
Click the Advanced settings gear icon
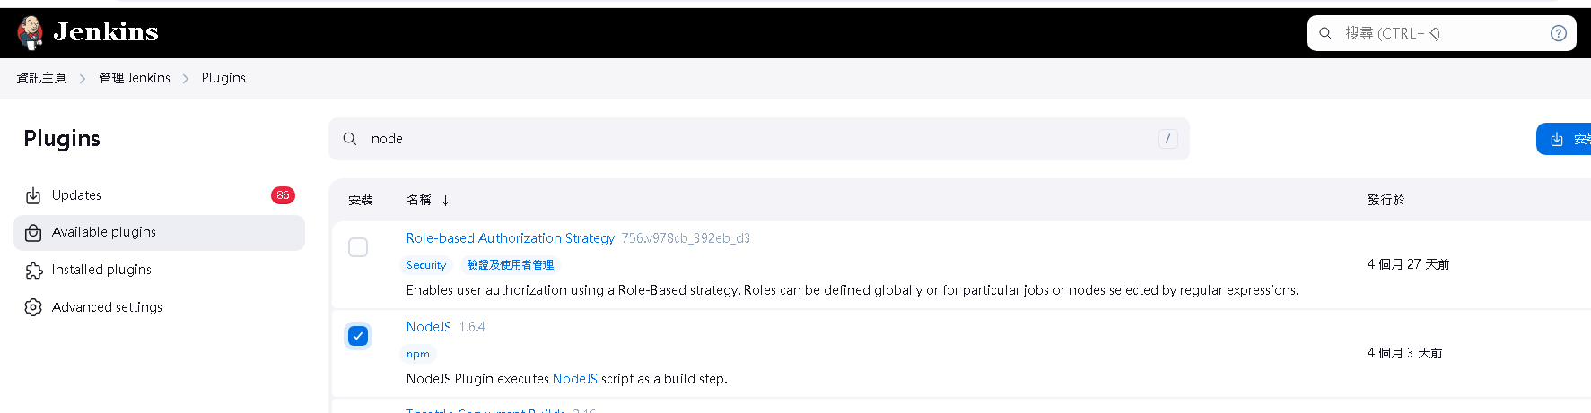click(x=33, y=307)
